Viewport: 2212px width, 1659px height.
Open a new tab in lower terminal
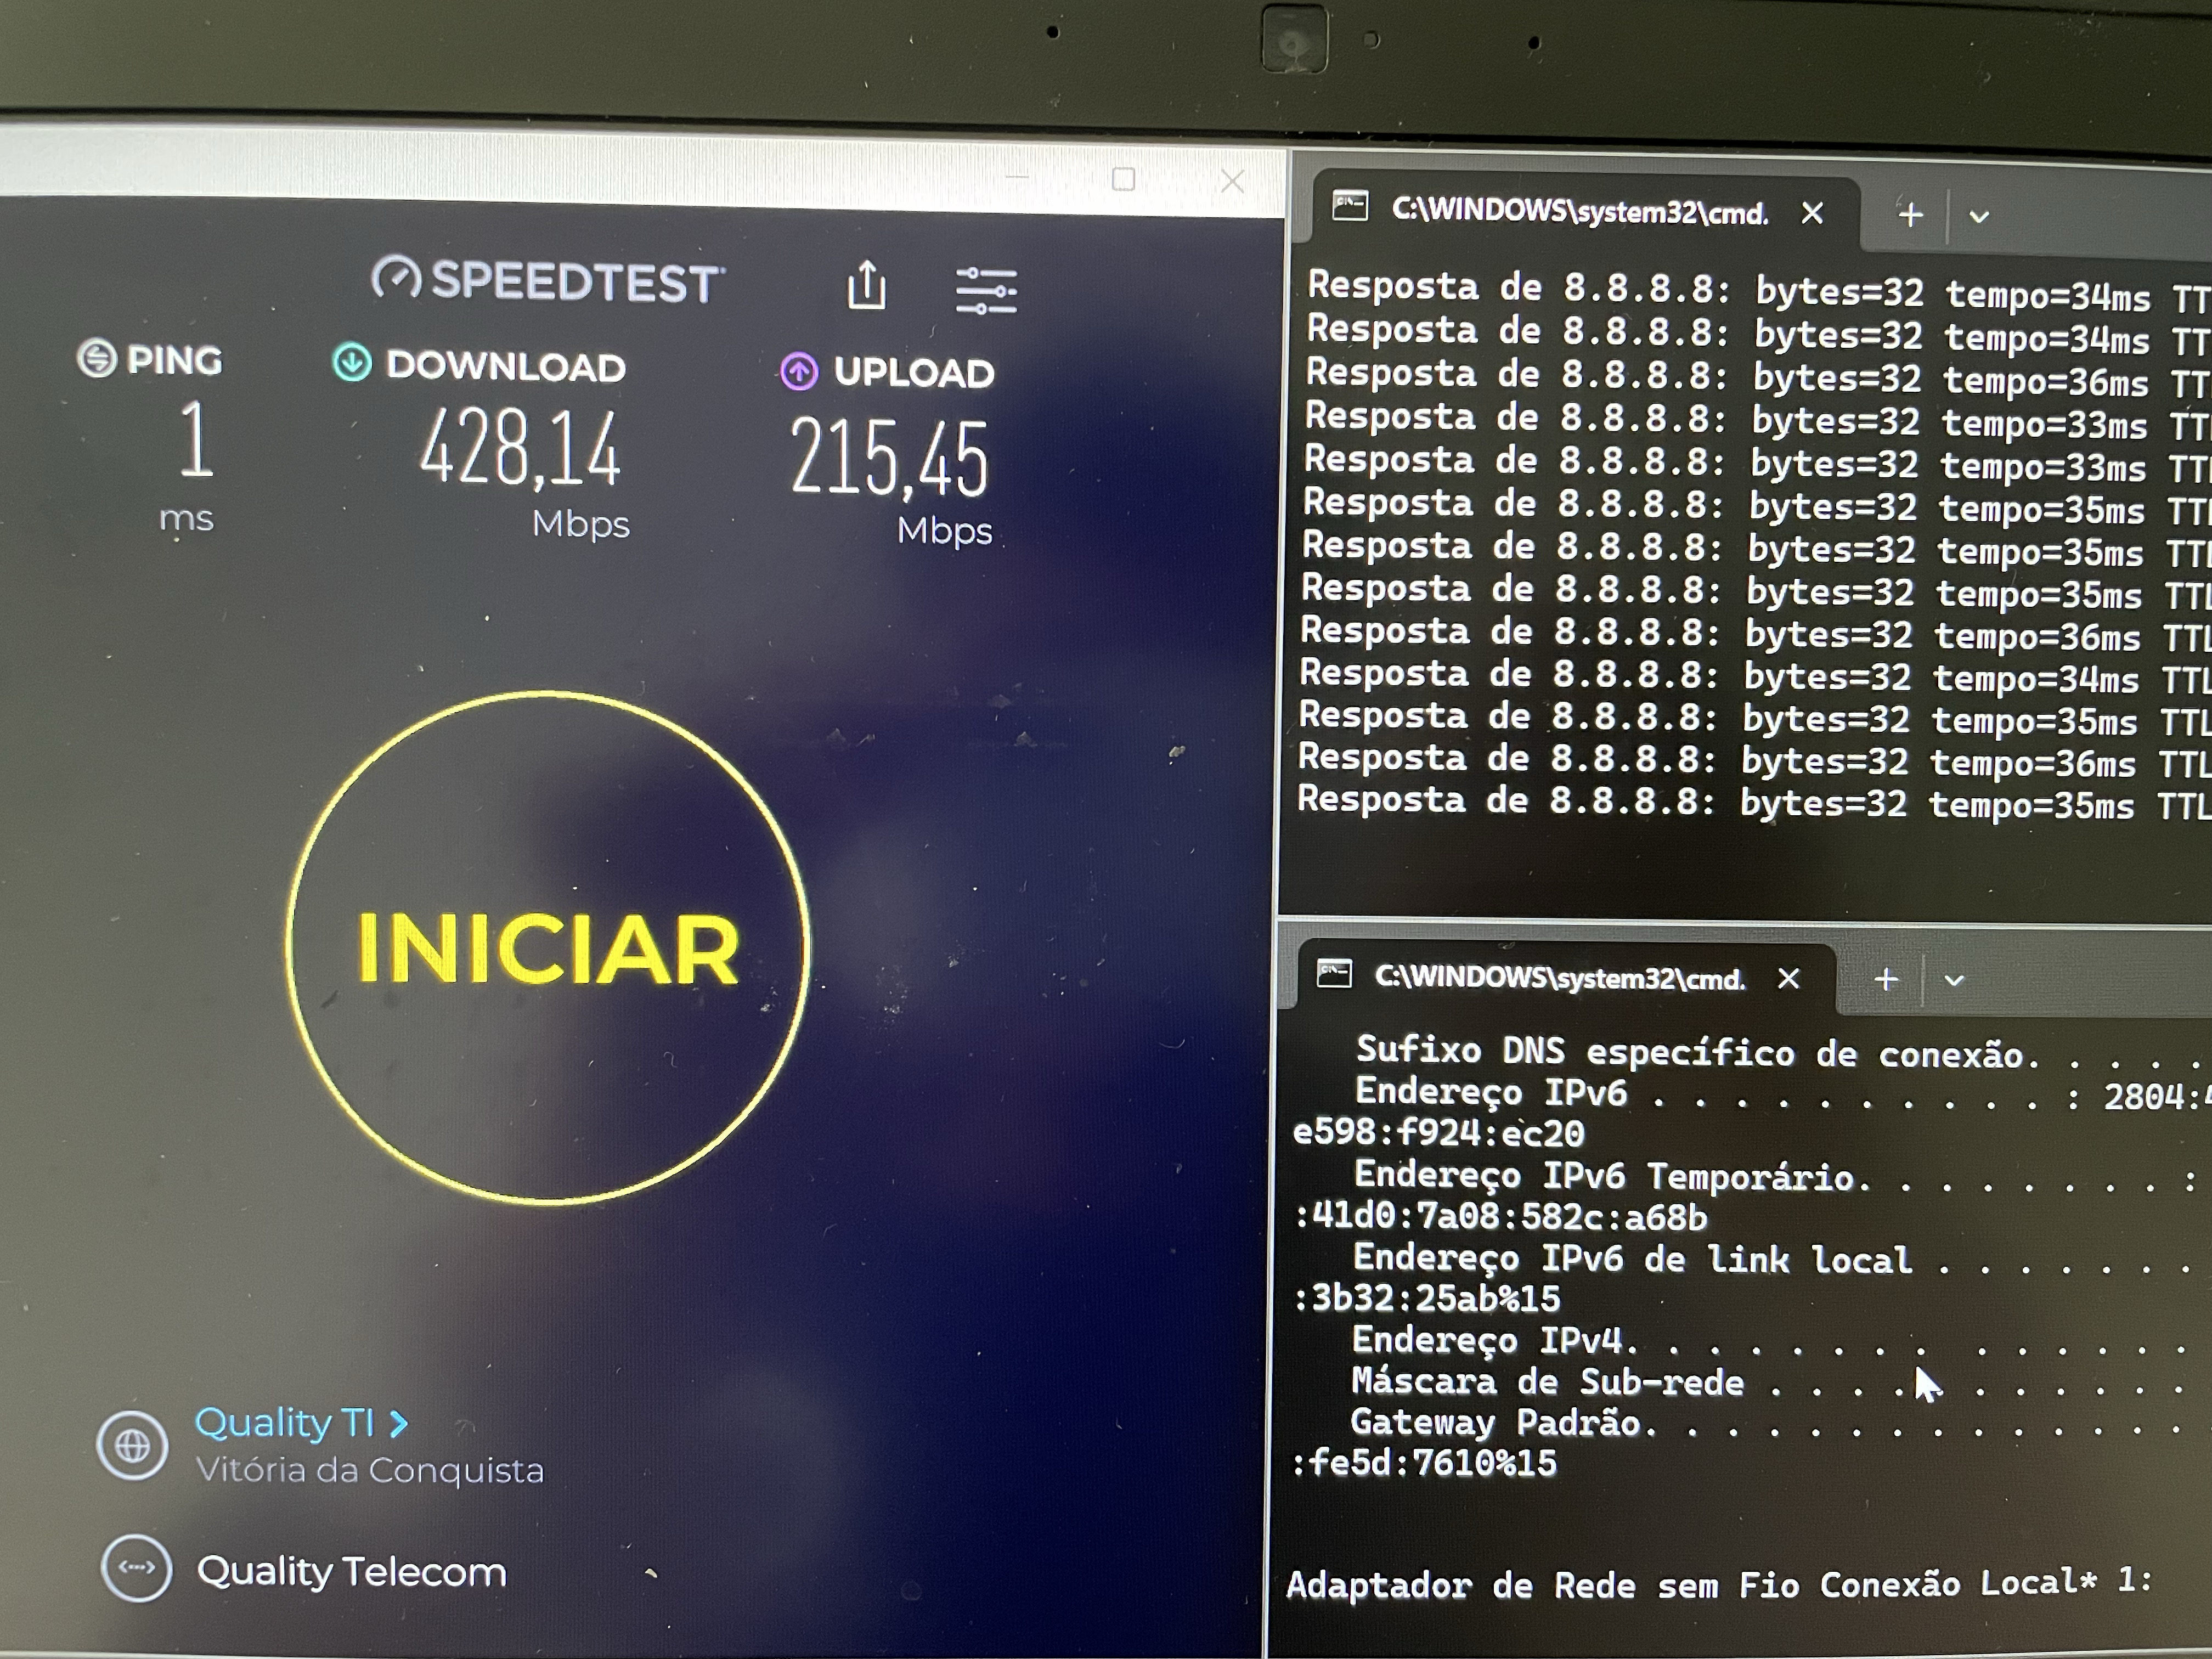(x=1886, y=979)
